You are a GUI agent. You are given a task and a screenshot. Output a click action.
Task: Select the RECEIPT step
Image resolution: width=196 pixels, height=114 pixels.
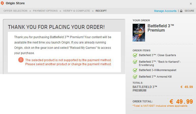(101, 11)
